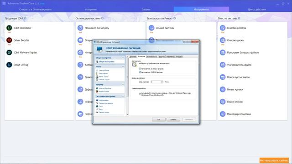This screenshot has width=292, height=164.
Task: Select Диск under Системные настройки
Action: click(x=99, y=109)
